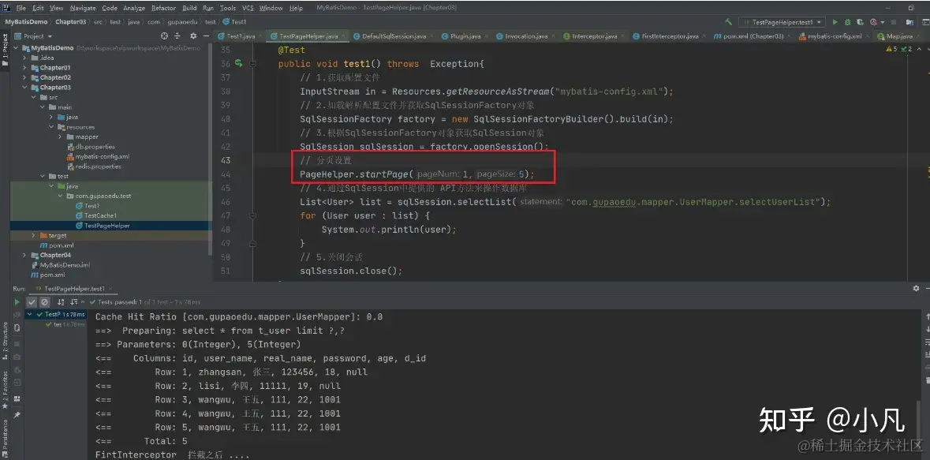This screenshot has height=460, width=930.
Task: Open the TestPageHelper.test1 run configuration dropdown
Action: 782,22
